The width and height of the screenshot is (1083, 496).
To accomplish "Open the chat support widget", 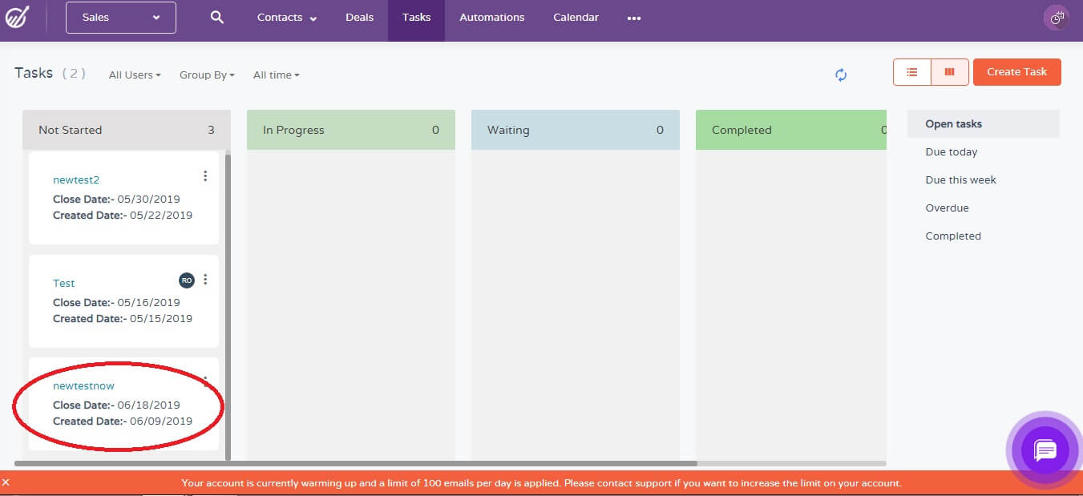I will (1044, 450).
